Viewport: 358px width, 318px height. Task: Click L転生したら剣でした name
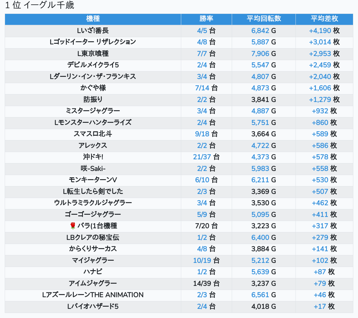[93, 191]
